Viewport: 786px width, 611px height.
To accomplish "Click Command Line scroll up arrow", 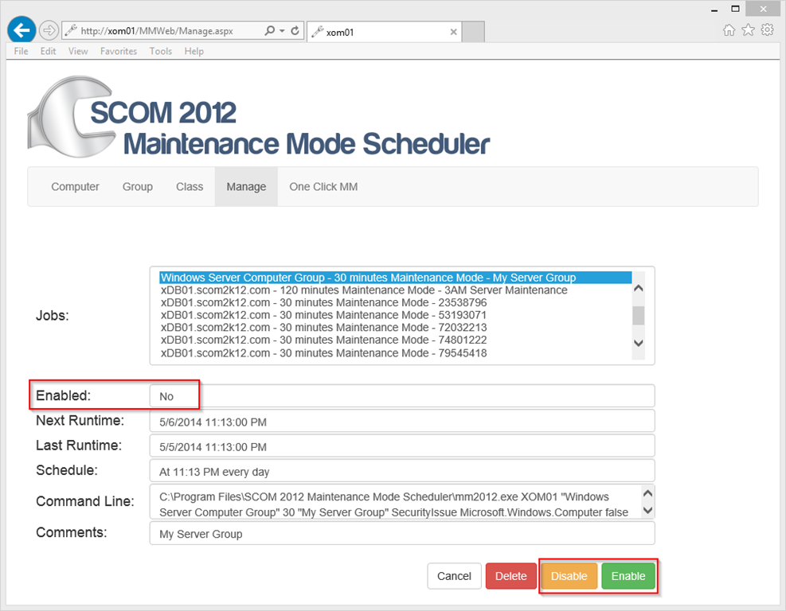I will coord(647,493).
